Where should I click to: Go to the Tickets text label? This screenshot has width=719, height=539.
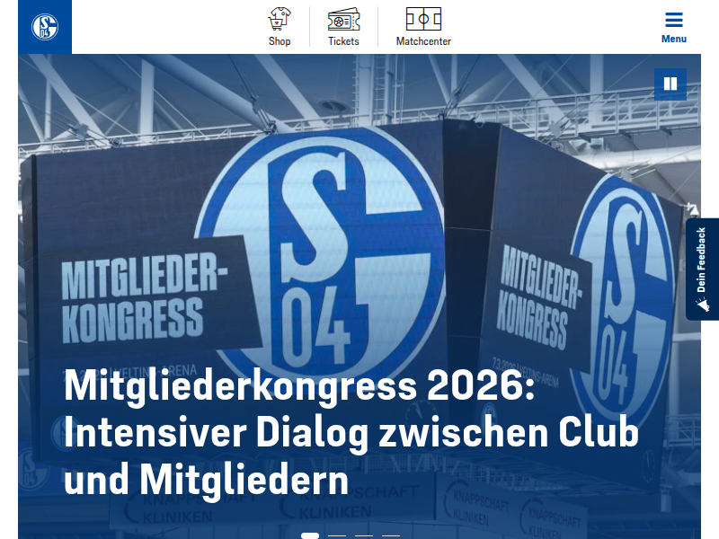point(343,41)
